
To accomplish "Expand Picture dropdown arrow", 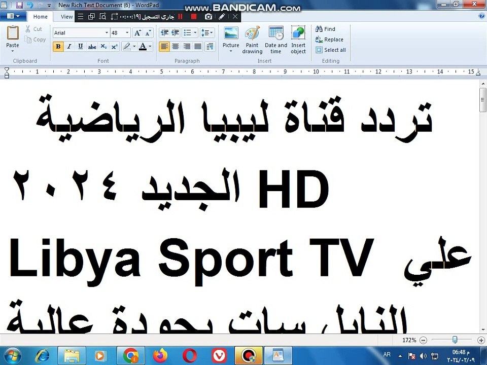I will pos(231,51).
